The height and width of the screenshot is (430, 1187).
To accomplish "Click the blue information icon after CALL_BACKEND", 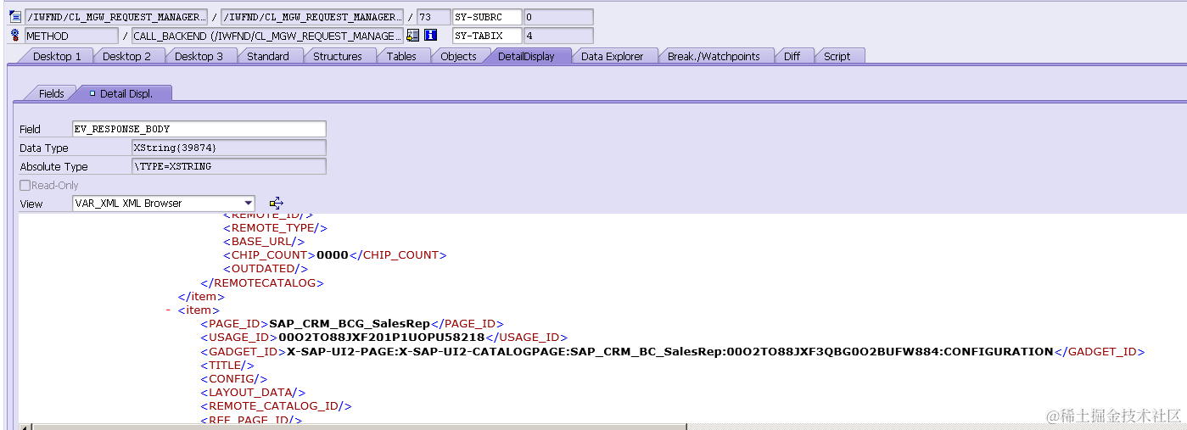I will coord(430,36).
